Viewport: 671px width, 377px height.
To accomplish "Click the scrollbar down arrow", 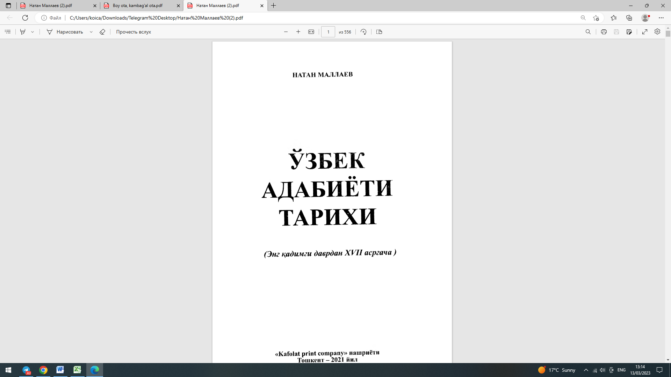I will click(668, 360).
